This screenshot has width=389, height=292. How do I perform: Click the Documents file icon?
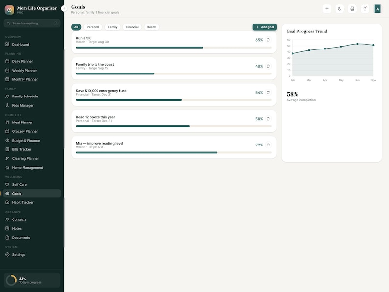click(x=7, y=238)
